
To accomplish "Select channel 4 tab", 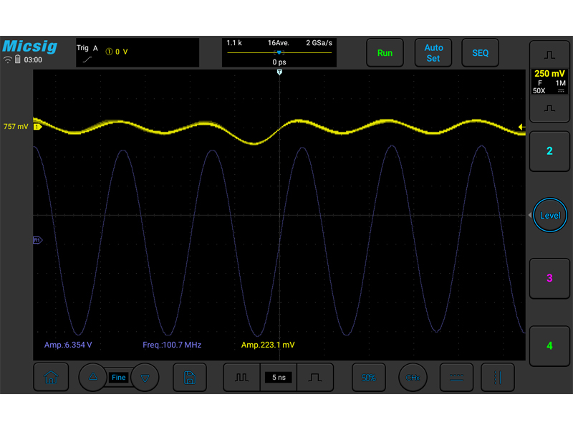I will click(549, 345).
